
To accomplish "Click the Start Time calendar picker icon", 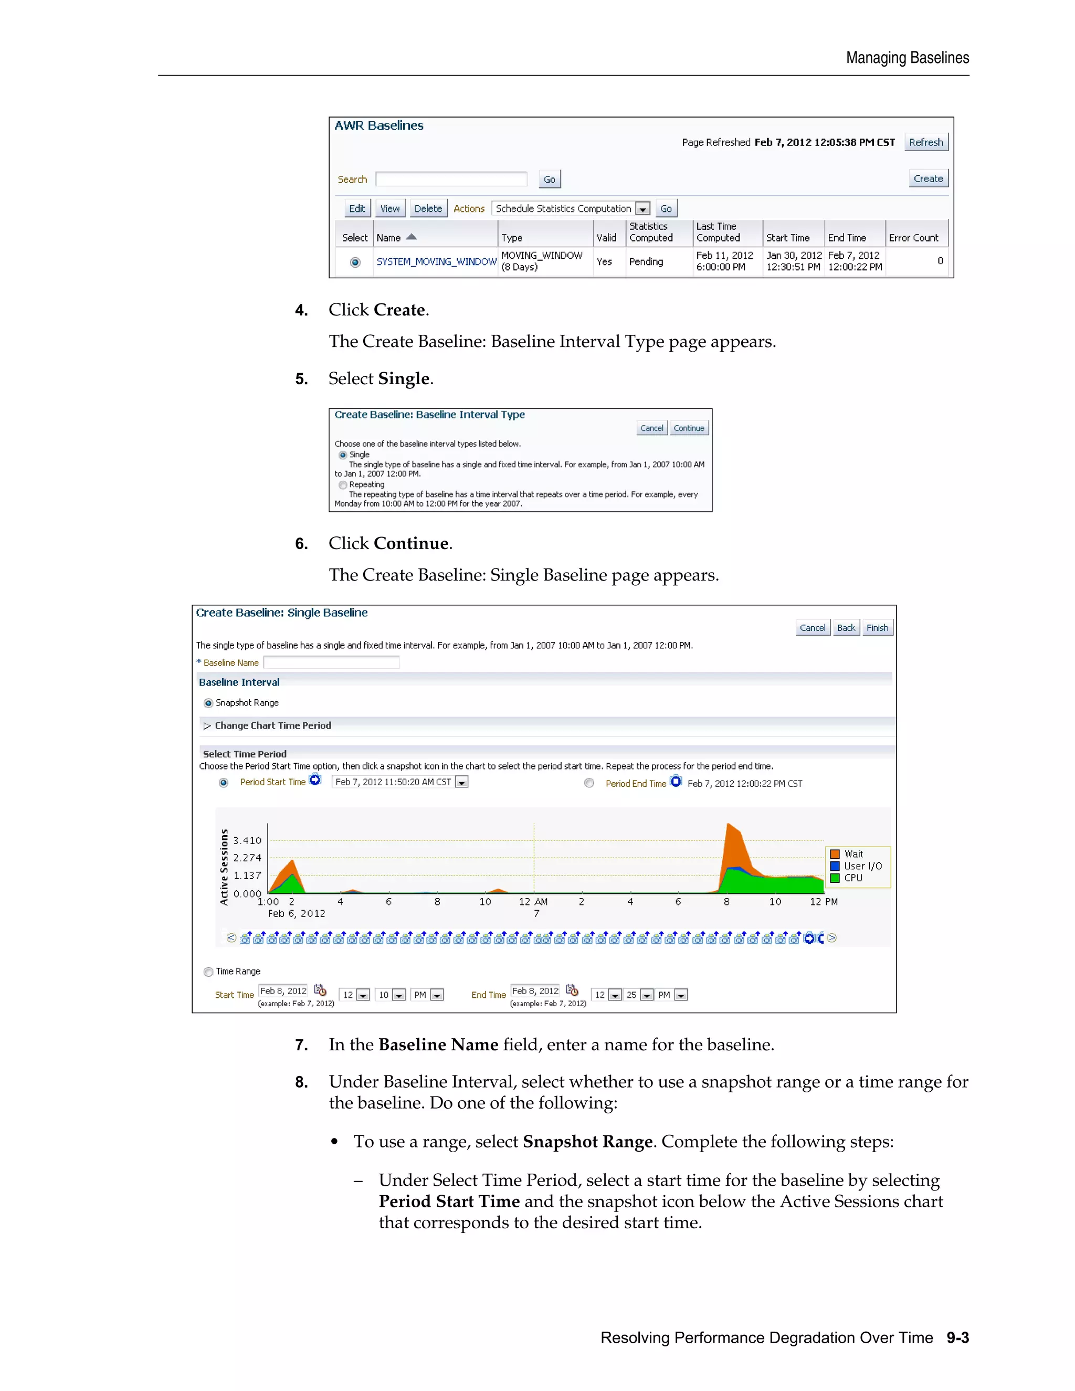I will coord(320,990).
